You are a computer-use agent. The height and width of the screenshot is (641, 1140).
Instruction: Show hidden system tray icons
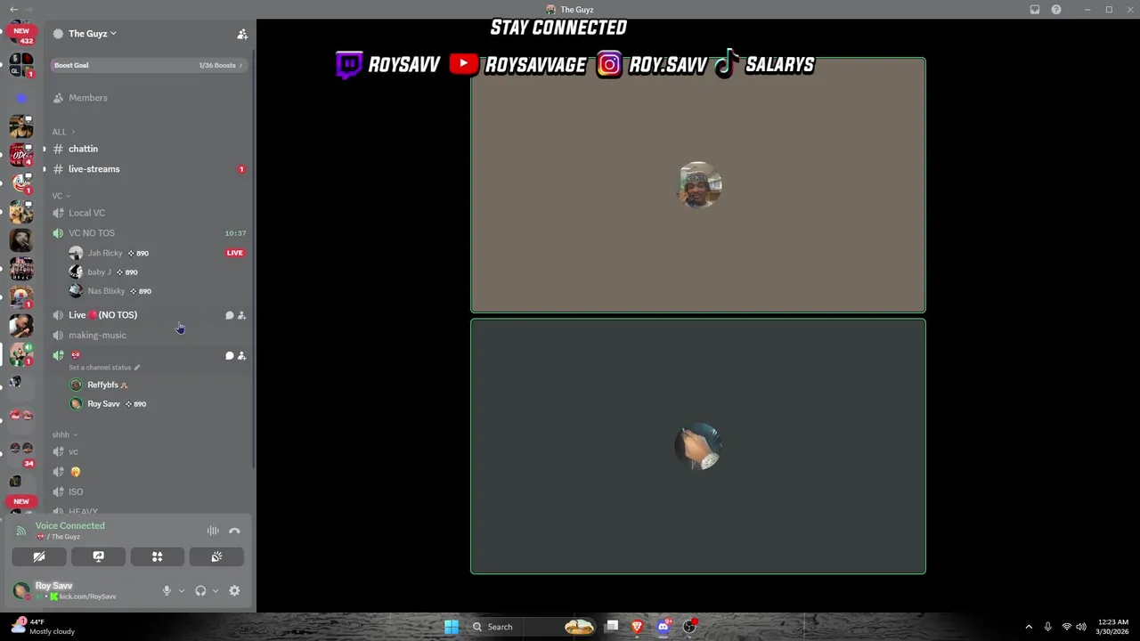coord(1029,627)
